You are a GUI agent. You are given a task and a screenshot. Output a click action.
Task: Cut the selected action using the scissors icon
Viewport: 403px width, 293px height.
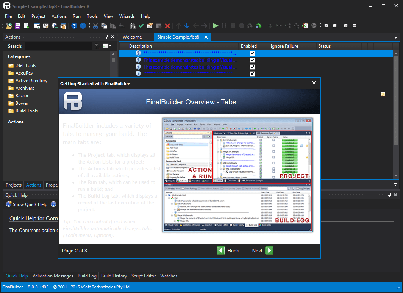coord(95,25)
